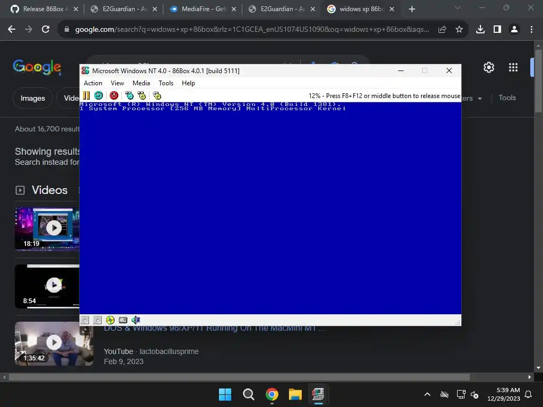Open Chrome three-dot menu
This screenshot has width=543, height=407.
531,30
